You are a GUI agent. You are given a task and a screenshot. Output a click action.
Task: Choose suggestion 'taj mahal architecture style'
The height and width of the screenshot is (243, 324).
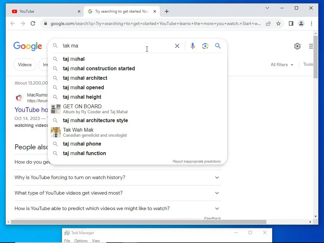pyautogui.click(x=137, y=121)
